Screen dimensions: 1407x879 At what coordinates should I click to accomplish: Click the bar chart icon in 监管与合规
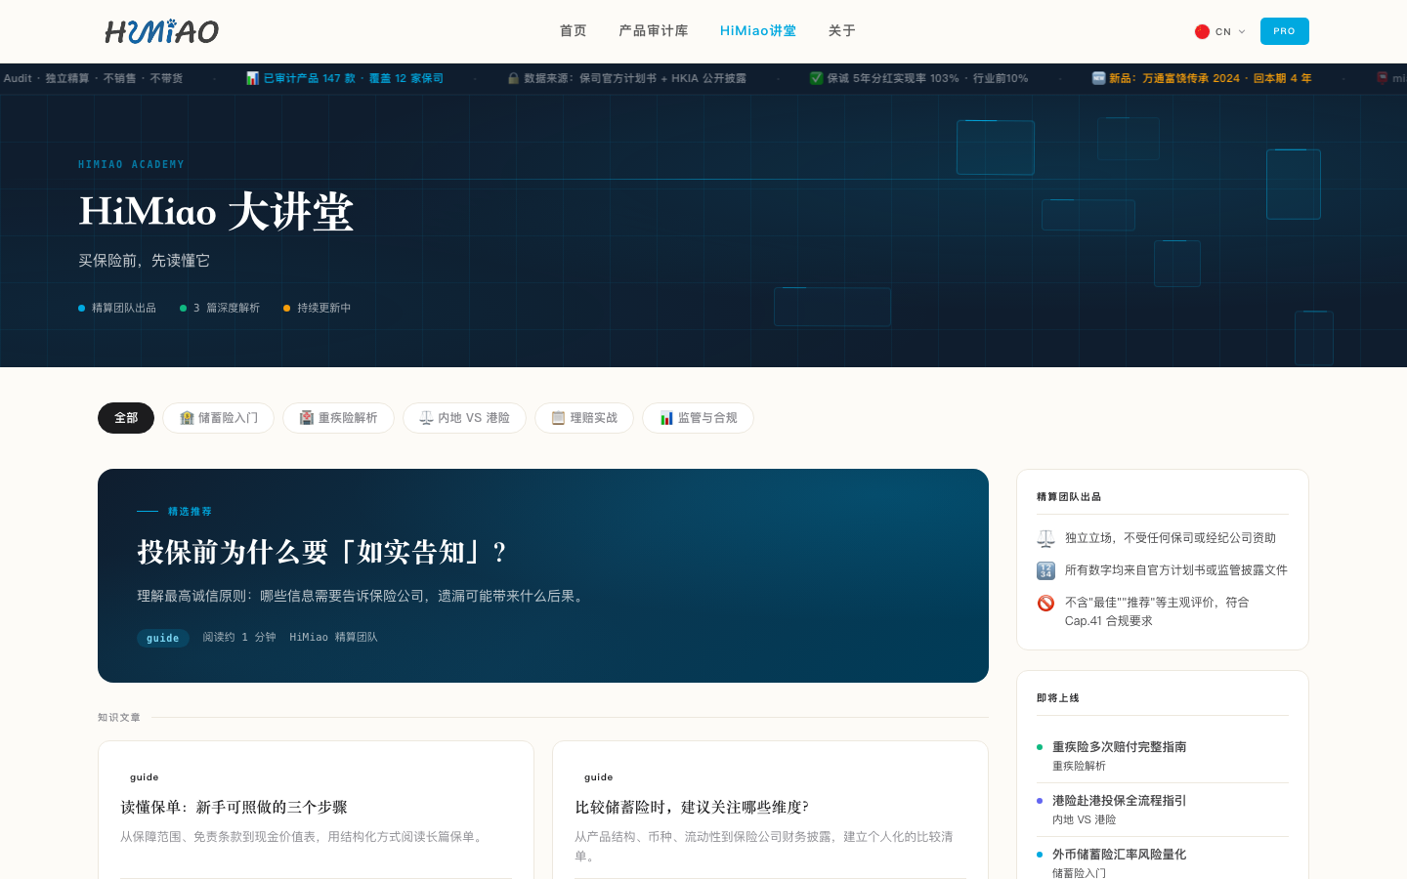[666, 418]
